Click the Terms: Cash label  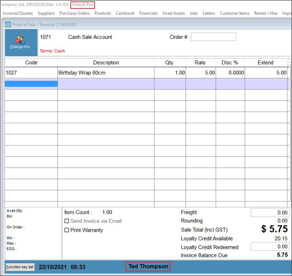coord(52,51)
